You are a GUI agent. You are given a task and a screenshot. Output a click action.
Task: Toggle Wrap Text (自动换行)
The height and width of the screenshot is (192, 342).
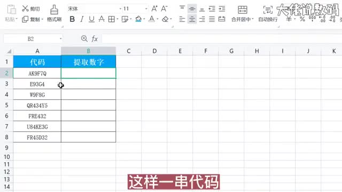pyautogui.click(x=268, y=13)
